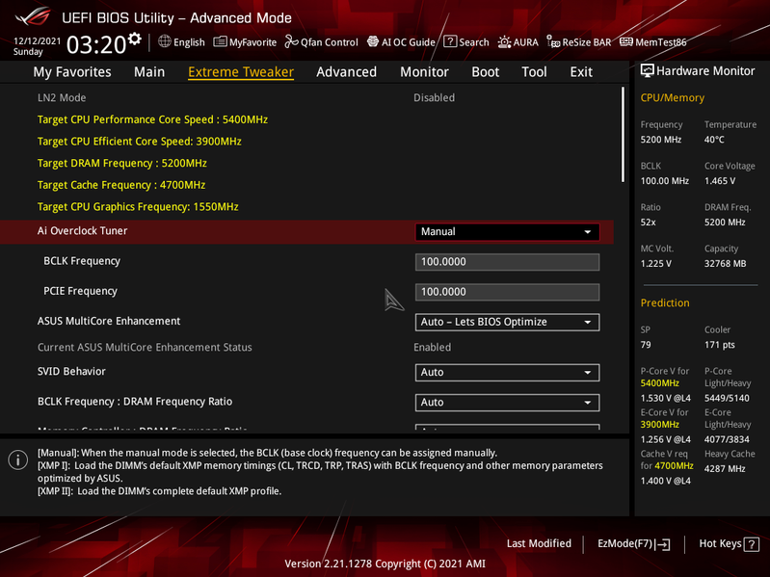Select the LN2 Mode row
Screen dimensions: 770x577
[x=306, y=97]
